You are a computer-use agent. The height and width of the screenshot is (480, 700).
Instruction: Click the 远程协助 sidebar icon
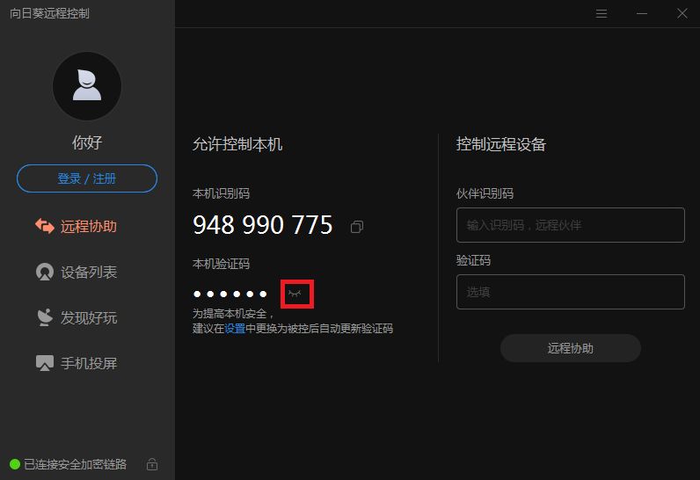tap(45, 226)
